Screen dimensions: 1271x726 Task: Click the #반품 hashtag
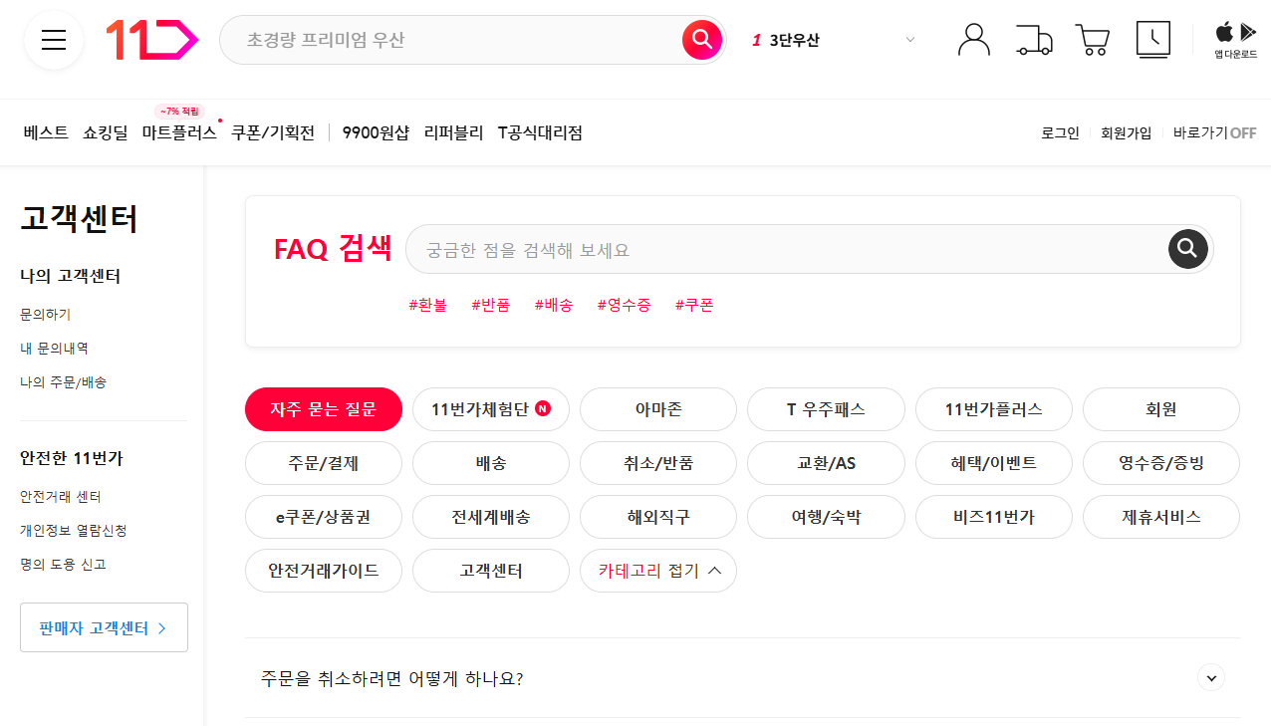pos(491,306)
